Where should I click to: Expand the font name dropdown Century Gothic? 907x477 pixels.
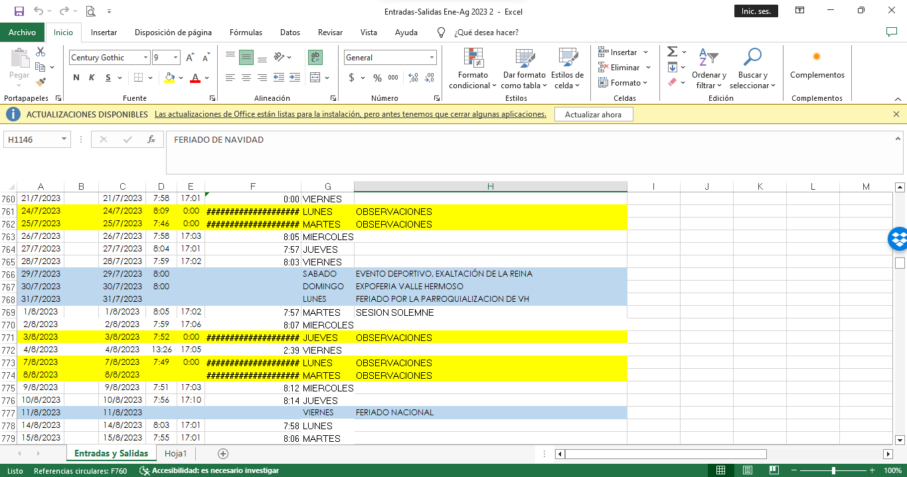click(145, 58)
